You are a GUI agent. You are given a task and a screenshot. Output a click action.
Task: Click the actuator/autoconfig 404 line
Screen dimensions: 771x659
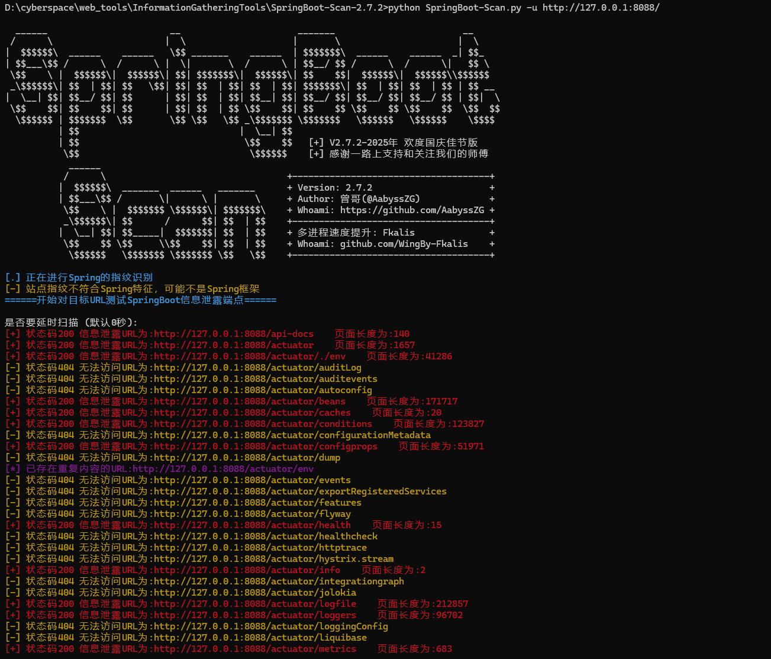(188, 390)
